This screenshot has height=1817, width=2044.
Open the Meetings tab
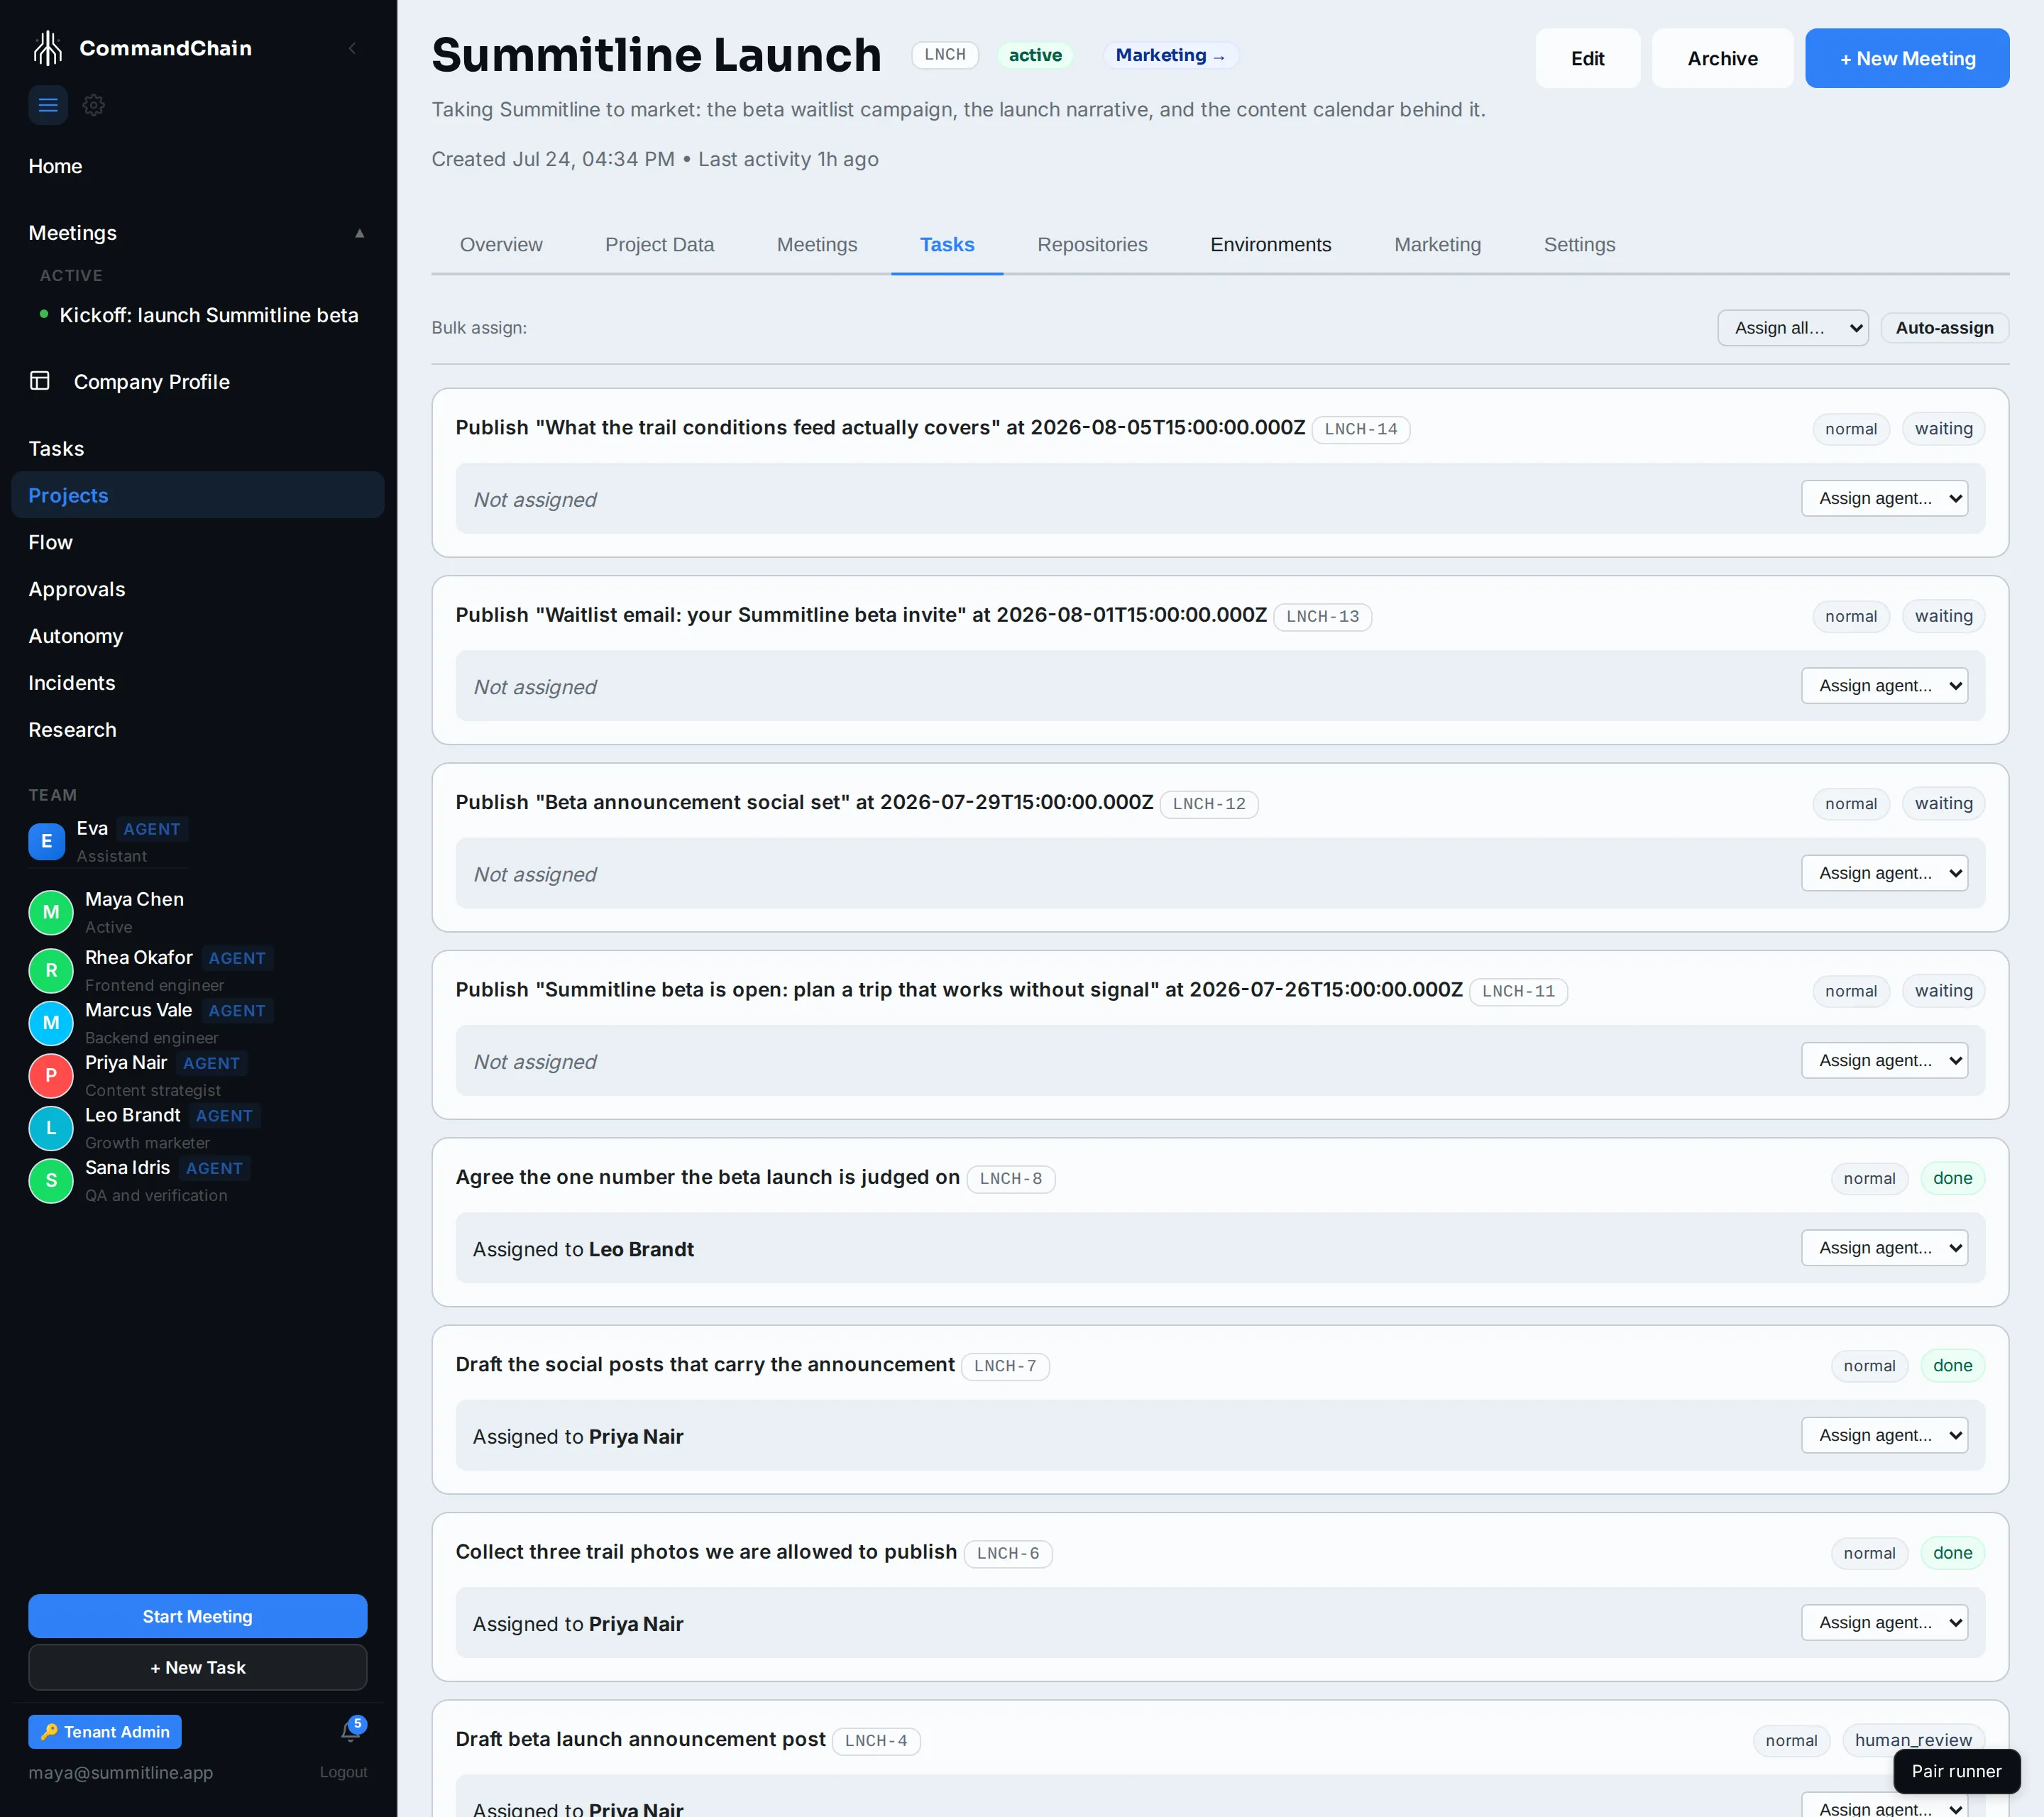coord(817,245)
